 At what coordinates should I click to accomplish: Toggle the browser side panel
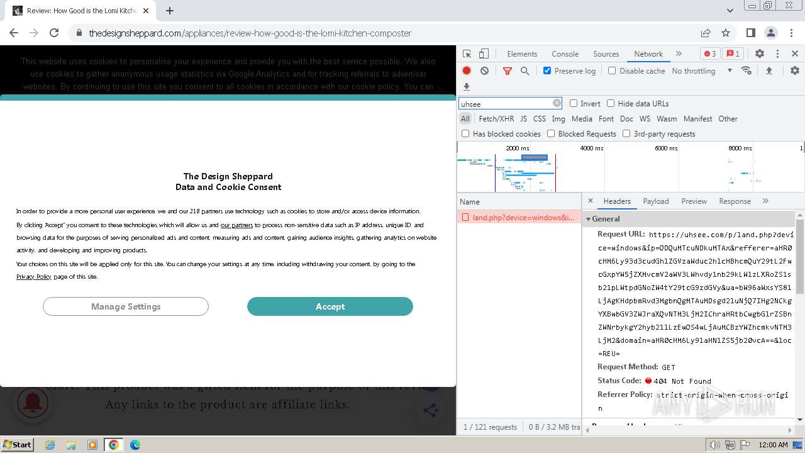(x=751, y=33)
